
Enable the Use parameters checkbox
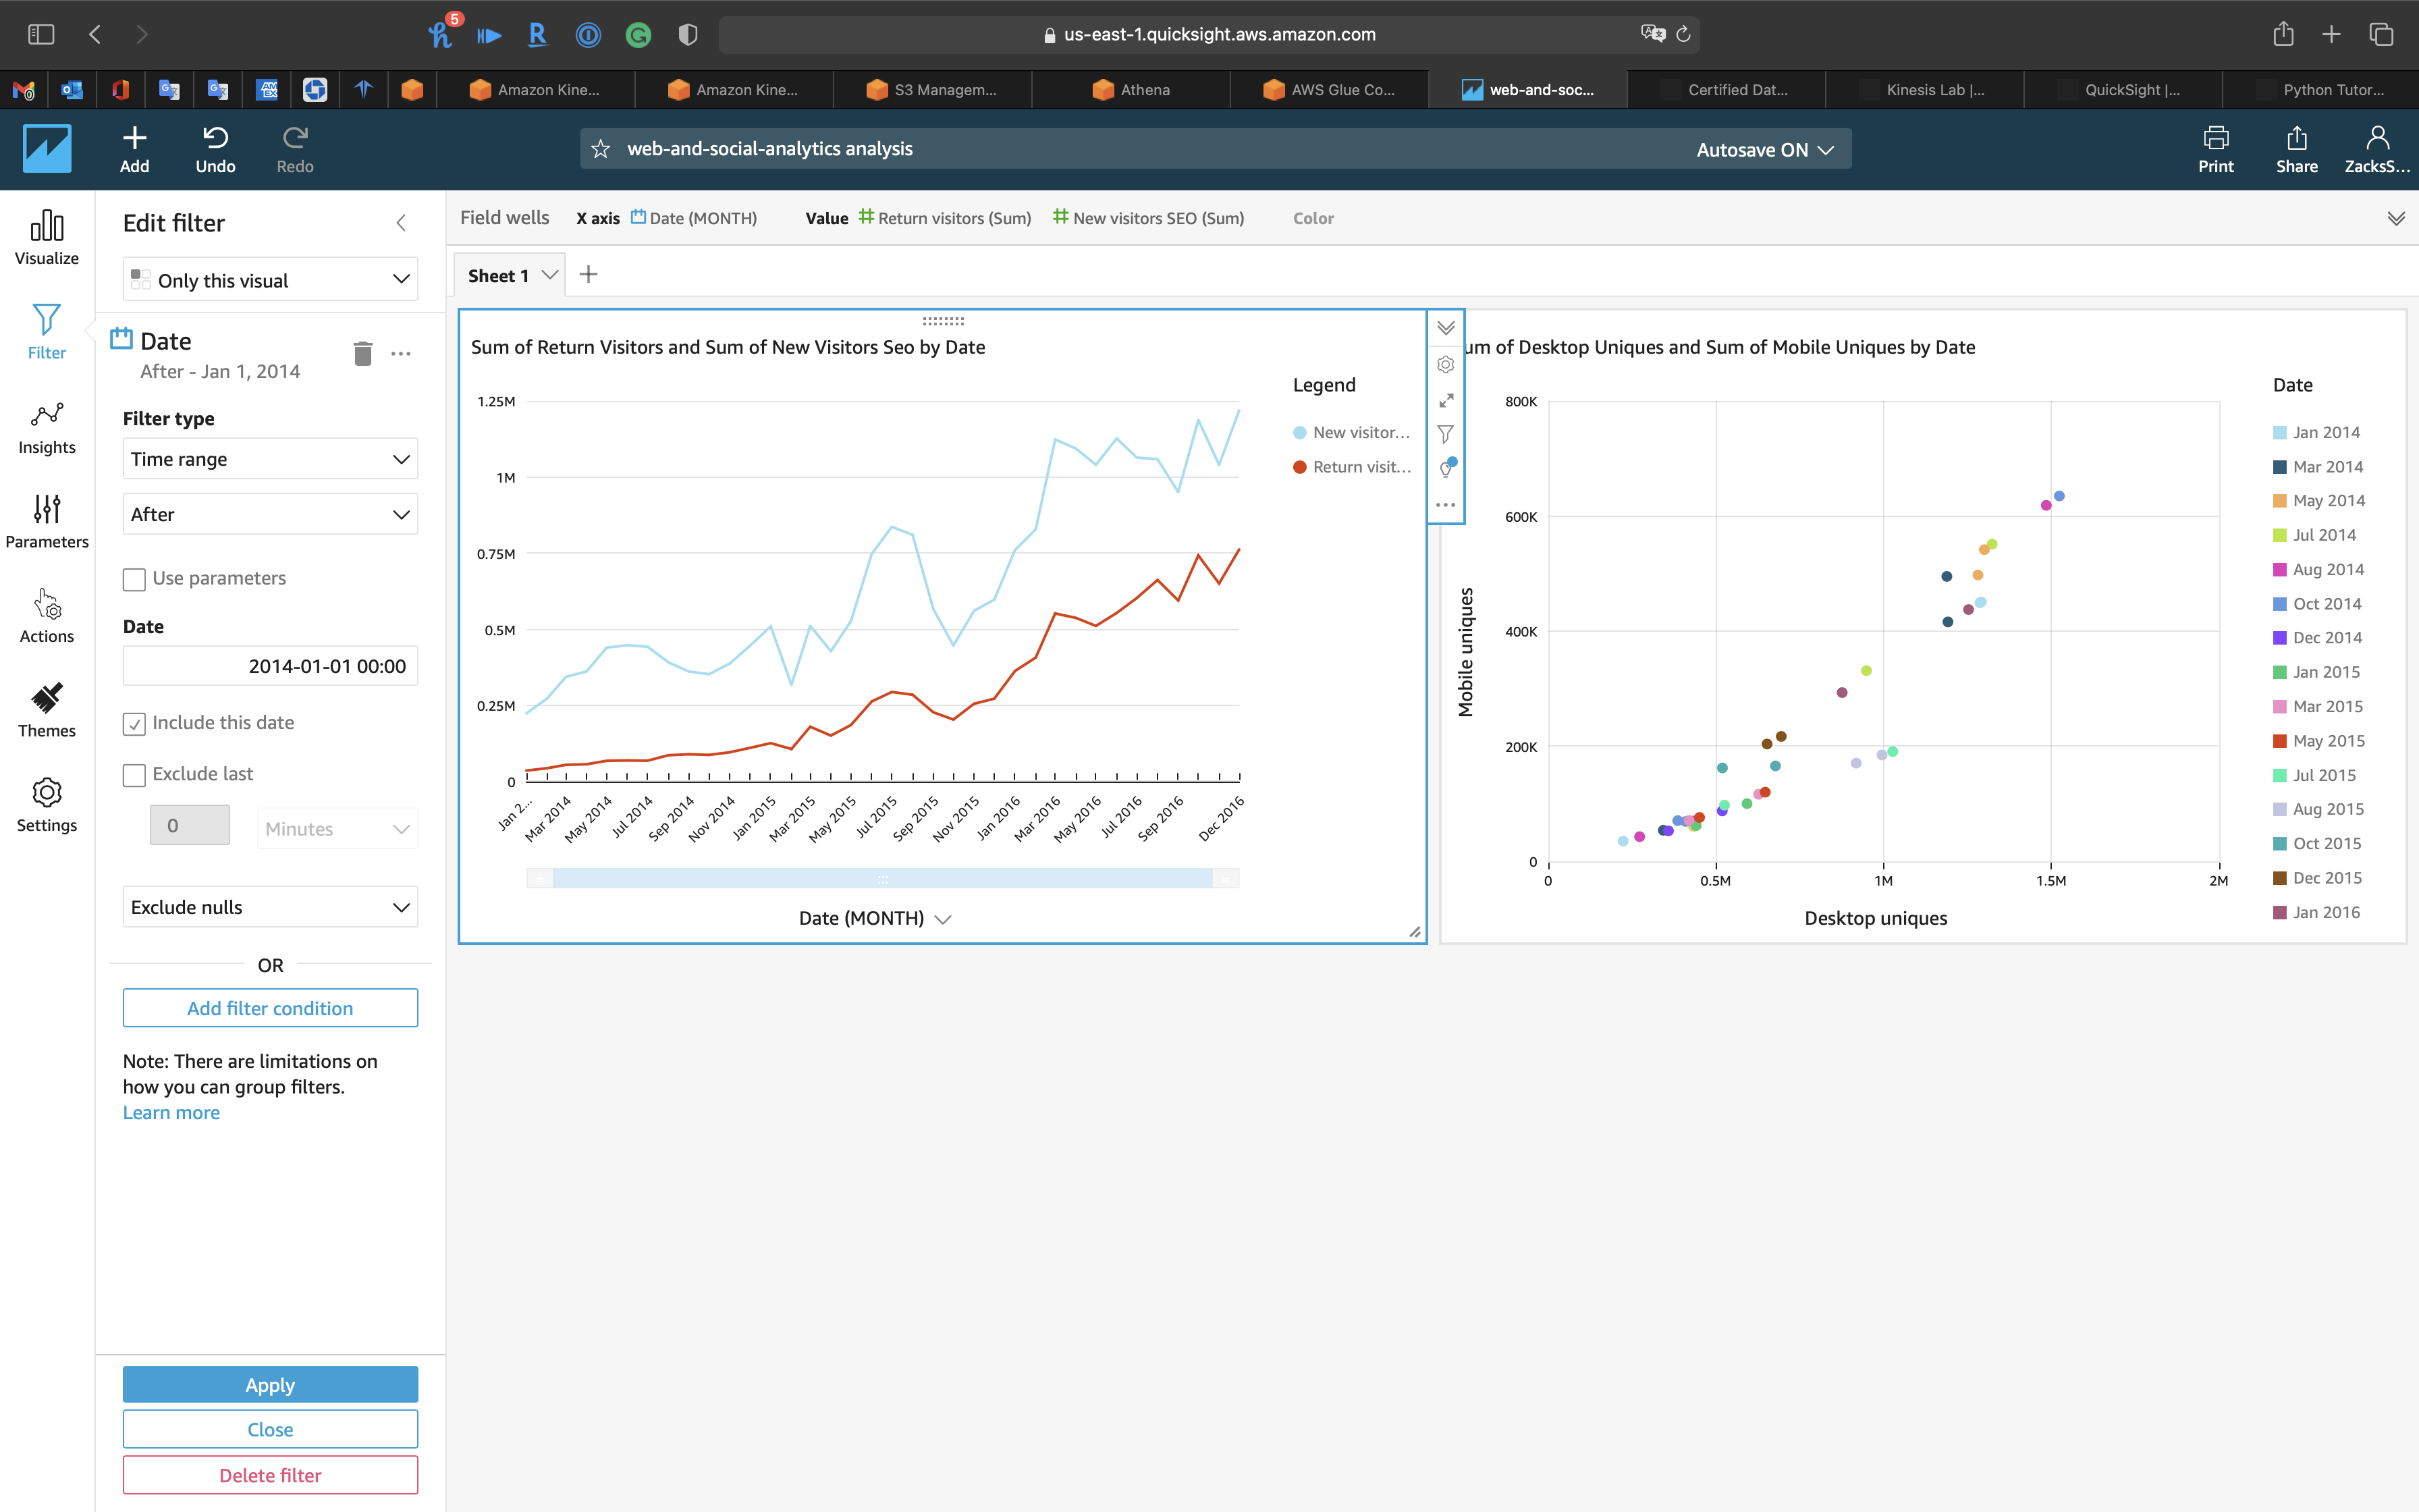(x=134, y=579)
